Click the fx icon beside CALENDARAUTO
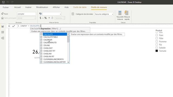This screenshot has width=173, height=97. coord(41,43)
